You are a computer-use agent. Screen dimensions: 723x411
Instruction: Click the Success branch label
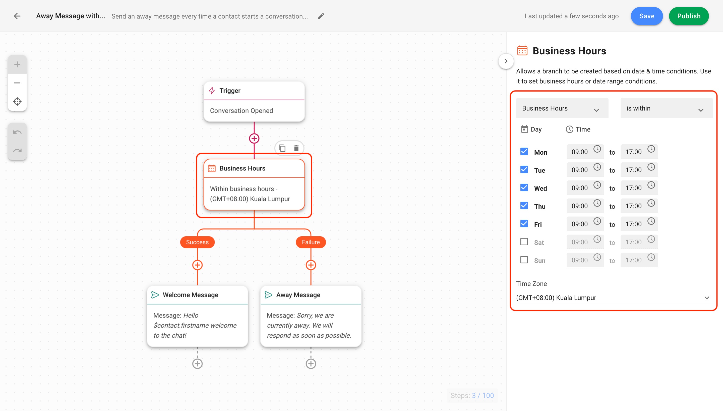click(197, 242)
